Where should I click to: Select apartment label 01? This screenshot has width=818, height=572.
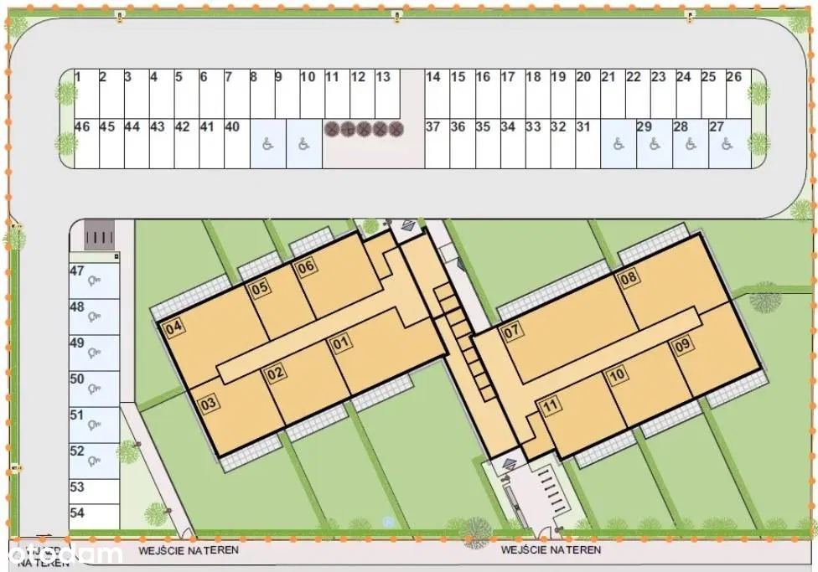pos(339,343)
